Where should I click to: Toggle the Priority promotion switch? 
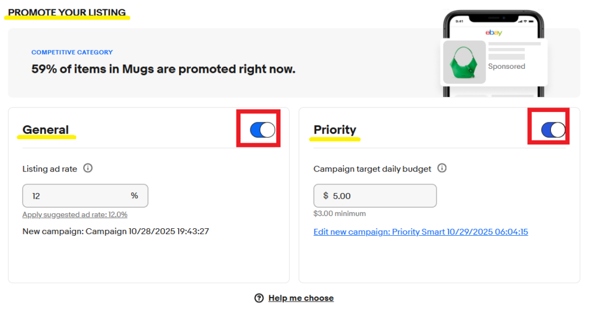tap(553, 130)
